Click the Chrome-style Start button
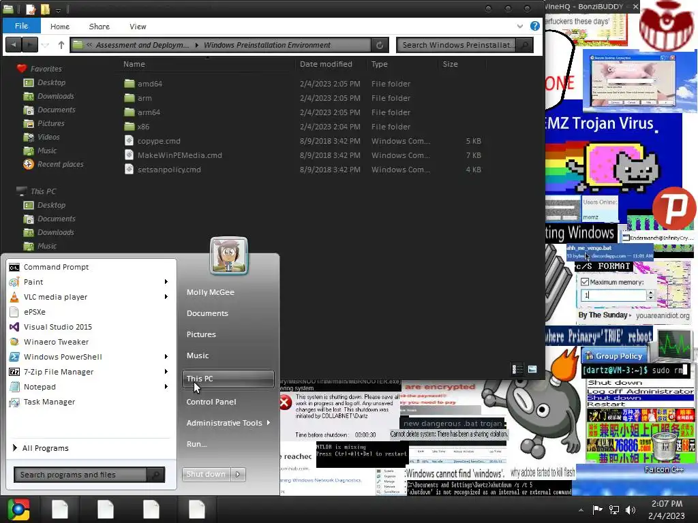 coord(18,509)
